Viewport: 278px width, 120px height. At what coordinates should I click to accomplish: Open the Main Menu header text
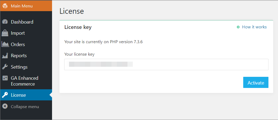[x=22, y=6]
